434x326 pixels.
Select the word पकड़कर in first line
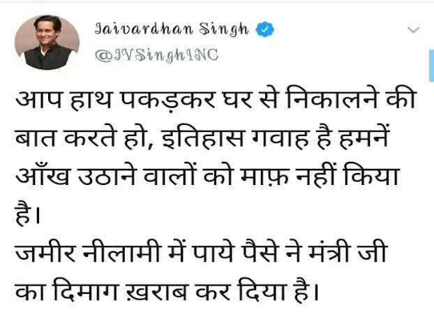168,100
